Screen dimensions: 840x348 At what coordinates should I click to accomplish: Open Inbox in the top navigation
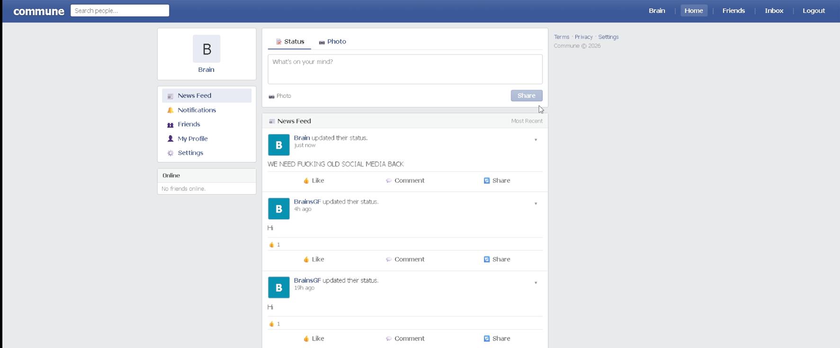[774, 10]
